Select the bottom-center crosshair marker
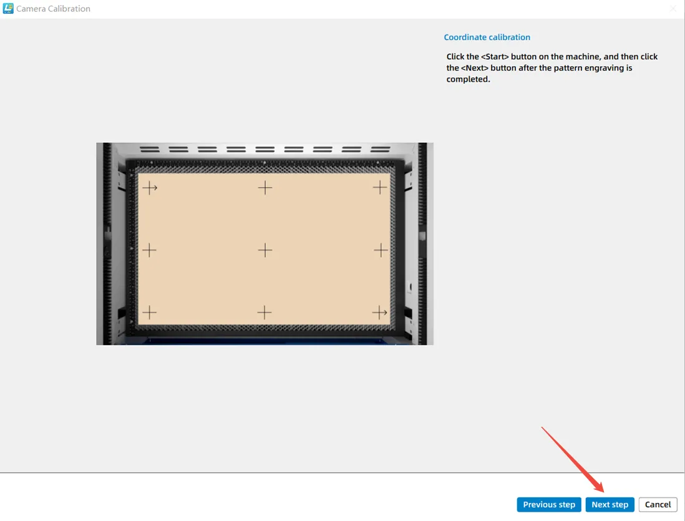 pos(265,313)
